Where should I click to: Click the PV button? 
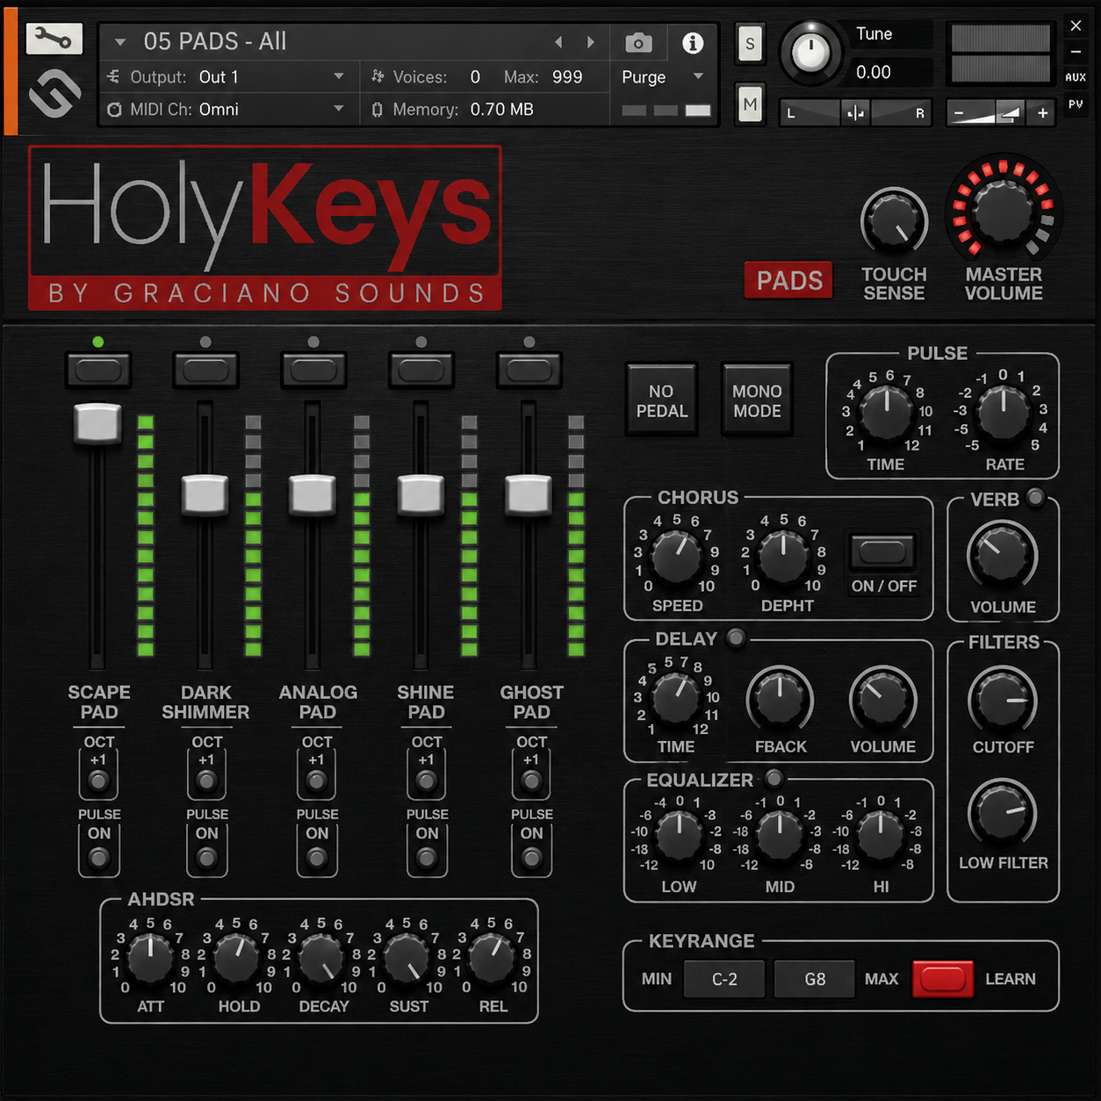pos(1076,104)
